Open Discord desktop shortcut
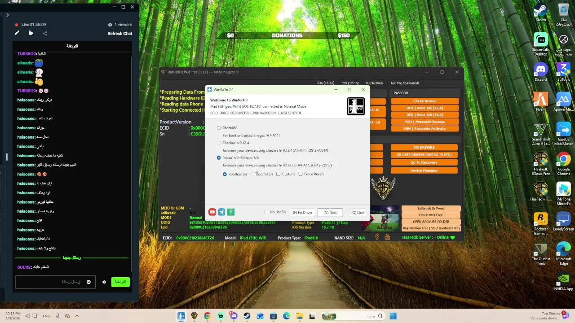 pyautogui.click(x=541, y=72)
